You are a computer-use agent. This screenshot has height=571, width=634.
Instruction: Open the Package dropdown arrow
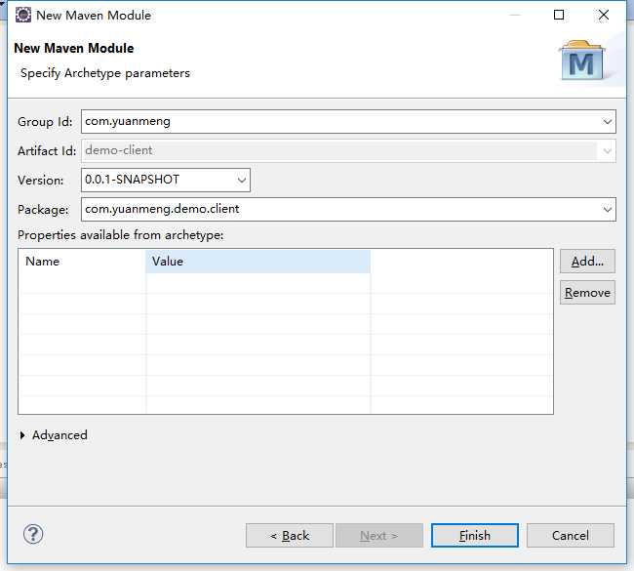pos(607,209)
